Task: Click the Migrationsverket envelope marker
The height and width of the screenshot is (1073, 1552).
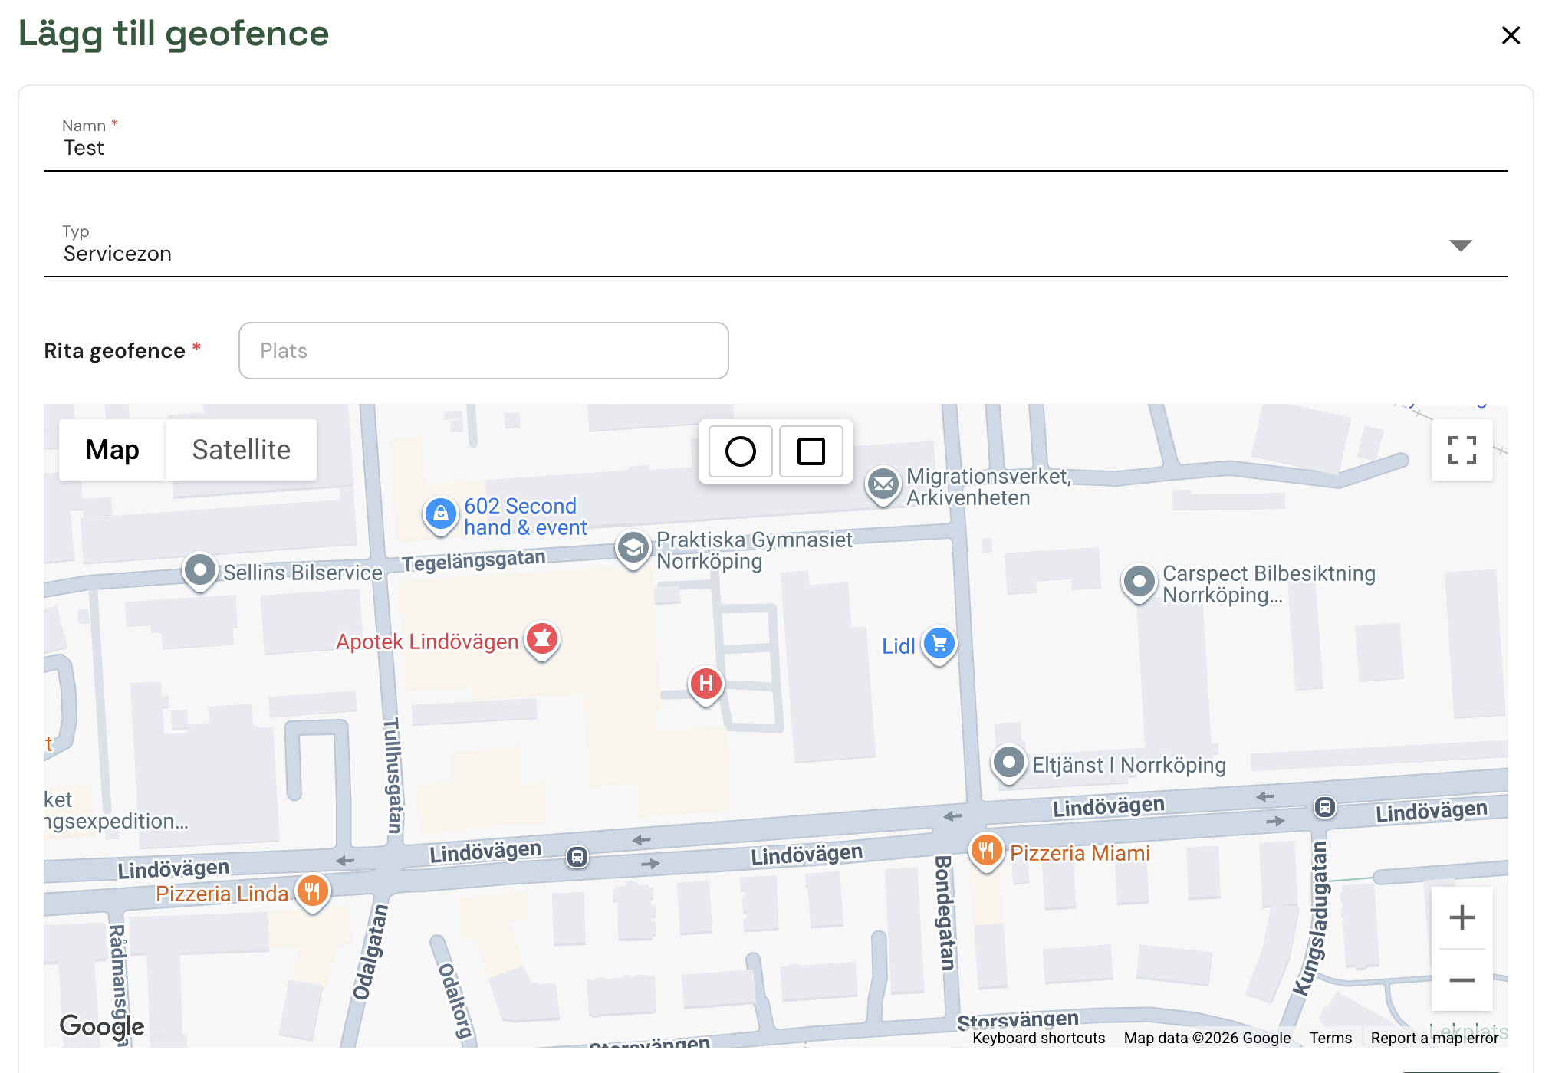Action: (883, 485)
